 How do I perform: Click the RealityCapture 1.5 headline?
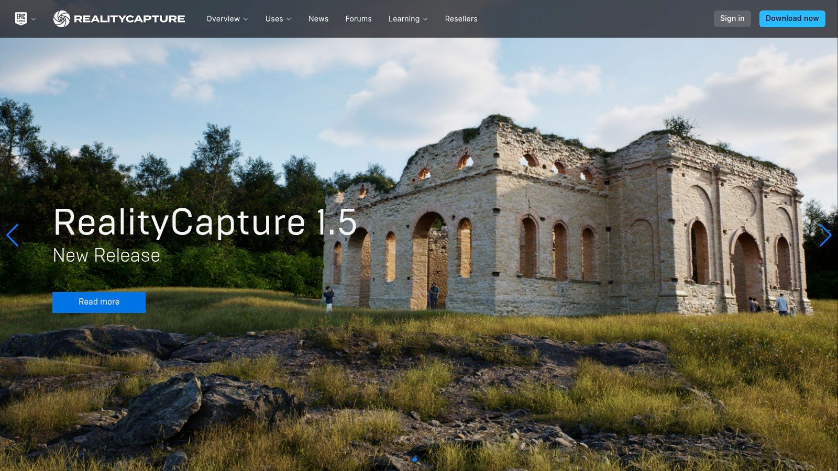click(205, 222)
